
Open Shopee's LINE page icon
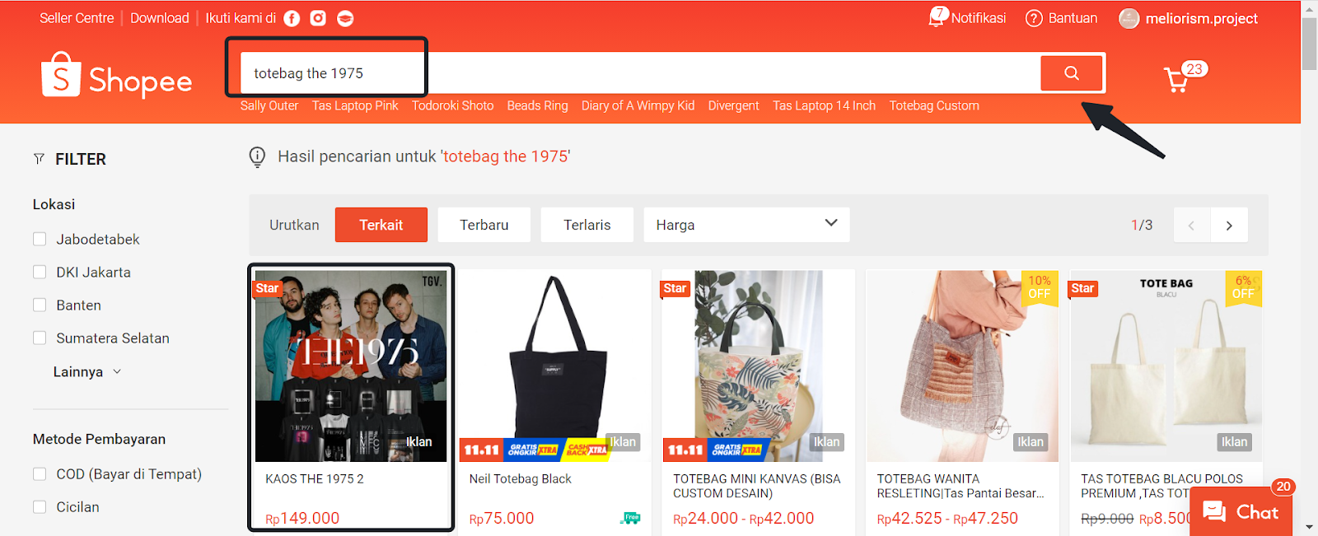point(345,18)
